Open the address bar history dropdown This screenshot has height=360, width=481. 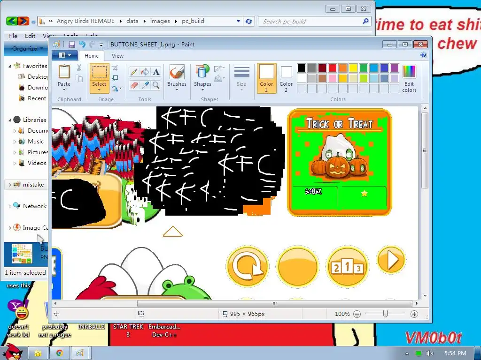coord(238,21)
